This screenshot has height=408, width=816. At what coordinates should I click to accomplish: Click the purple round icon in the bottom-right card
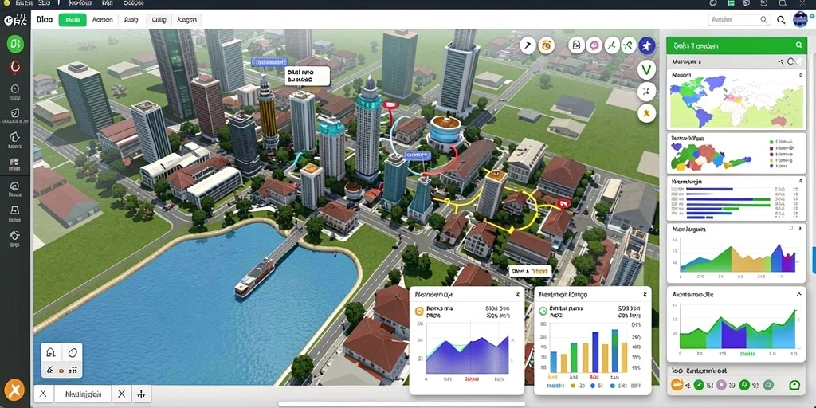[721, 385]
